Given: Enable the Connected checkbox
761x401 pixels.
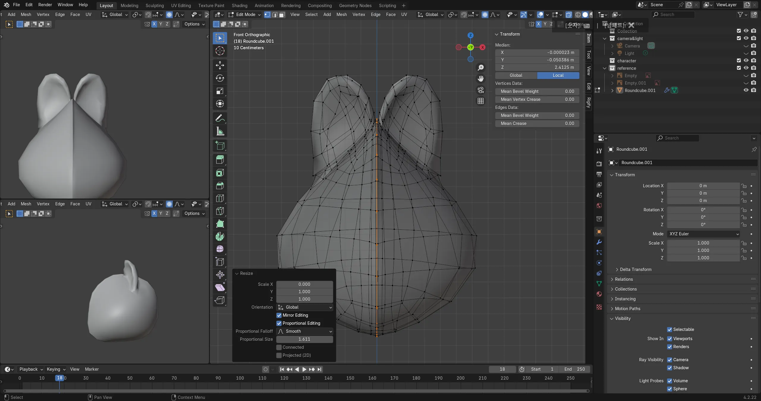Looking at the screenshot, I should pos(279,347).
